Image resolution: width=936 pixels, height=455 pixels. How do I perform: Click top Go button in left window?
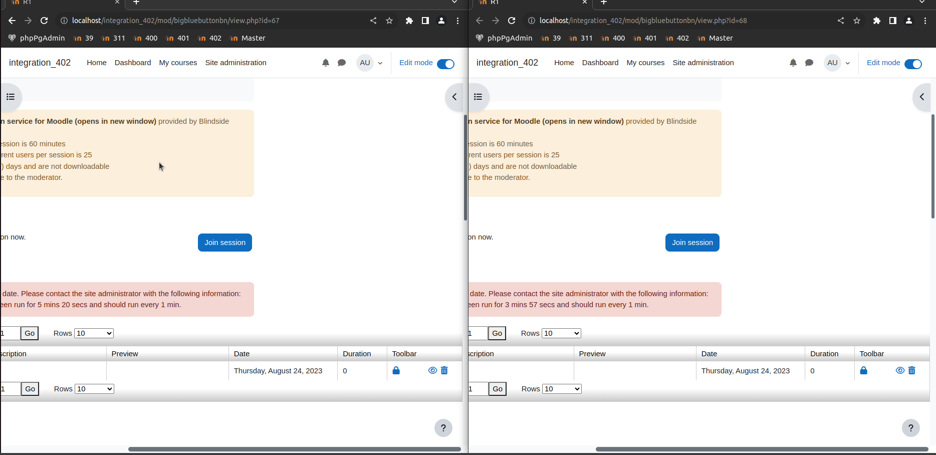click(x=30, y=333)
